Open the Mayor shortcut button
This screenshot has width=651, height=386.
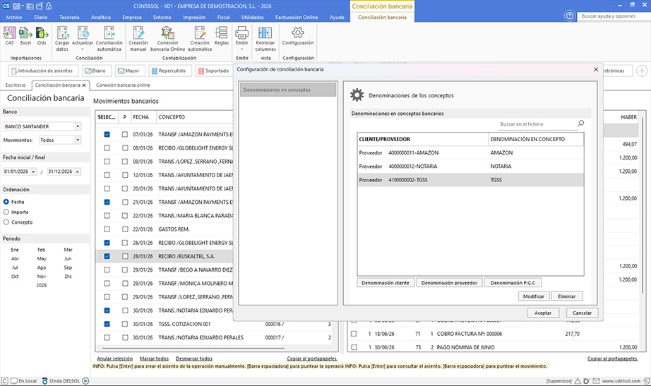[x=129, y=71]
